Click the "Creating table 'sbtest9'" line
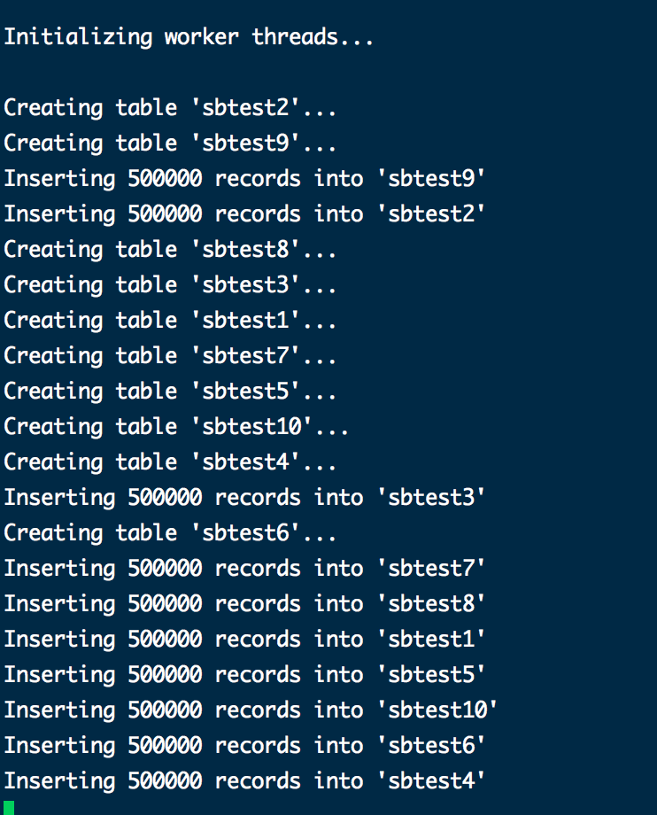Viewport: 657px width, 815px height. click(170, 144)
